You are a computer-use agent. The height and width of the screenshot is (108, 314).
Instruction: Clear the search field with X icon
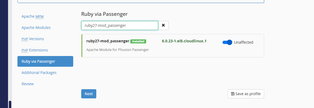pyautogui.click(x=163, y=25)
